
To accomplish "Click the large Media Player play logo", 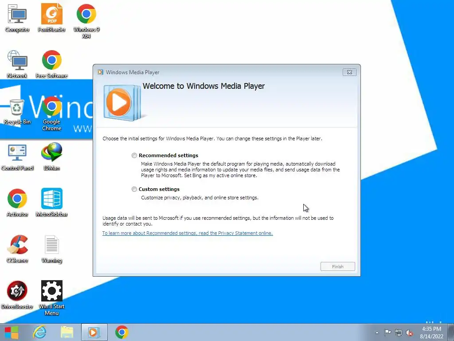I will (x=121, y=103).
